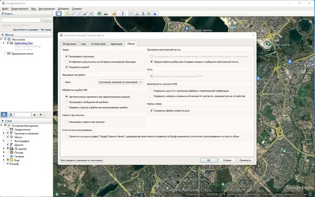Expand the '3D-здания' layer arrow
The image size is (315, 197).
pos(4,149)
